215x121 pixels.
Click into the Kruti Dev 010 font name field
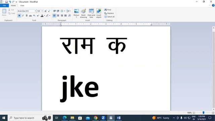pyautogui.click(x=26, y=11)
